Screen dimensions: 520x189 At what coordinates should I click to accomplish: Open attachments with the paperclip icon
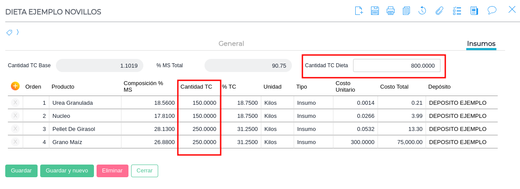coord(439,10)
